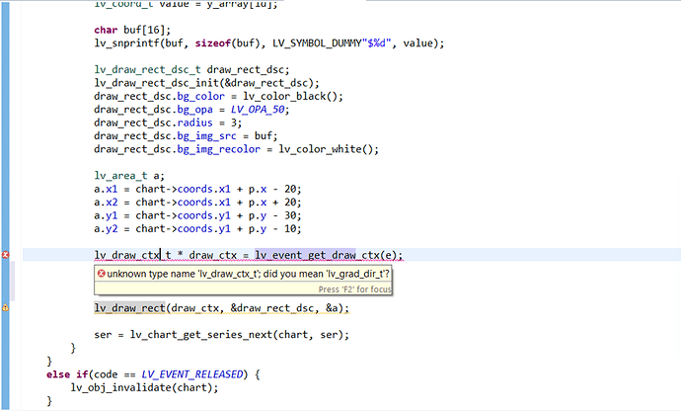This screenshot has width=681, height=411.
Task: Click the "$%d" format string
Action: click(376, 43)
